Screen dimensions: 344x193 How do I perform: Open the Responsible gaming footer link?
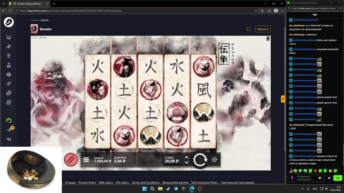pyautogui.click(x=175, y=183)
